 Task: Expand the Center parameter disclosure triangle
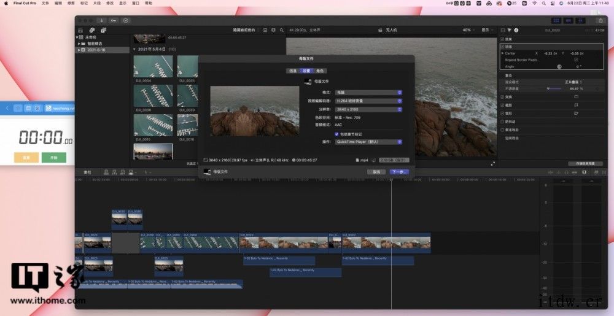tap(503, 53)
